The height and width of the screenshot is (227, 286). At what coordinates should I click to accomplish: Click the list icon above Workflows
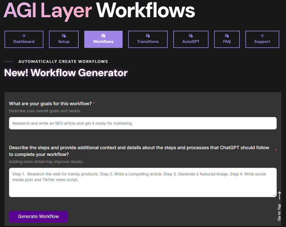103,36
